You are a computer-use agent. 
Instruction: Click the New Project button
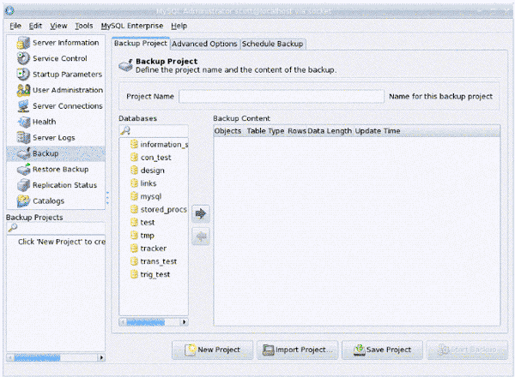213,350
